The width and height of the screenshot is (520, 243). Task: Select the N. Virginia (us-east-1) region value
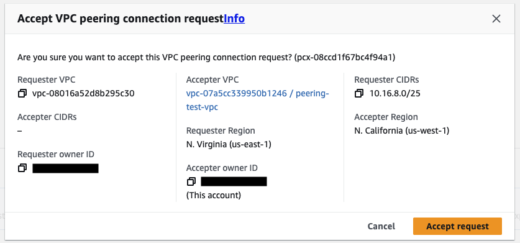point(229,145)
